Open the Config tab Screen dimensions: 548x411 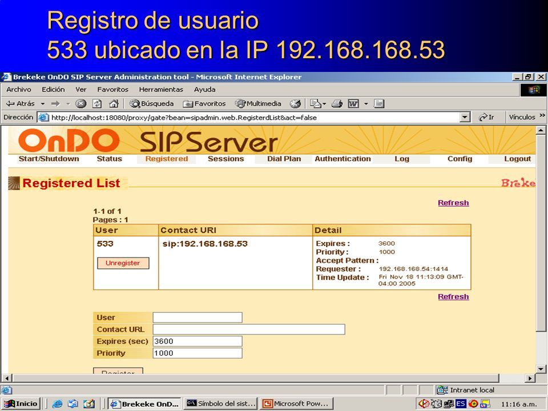point(460,159)
